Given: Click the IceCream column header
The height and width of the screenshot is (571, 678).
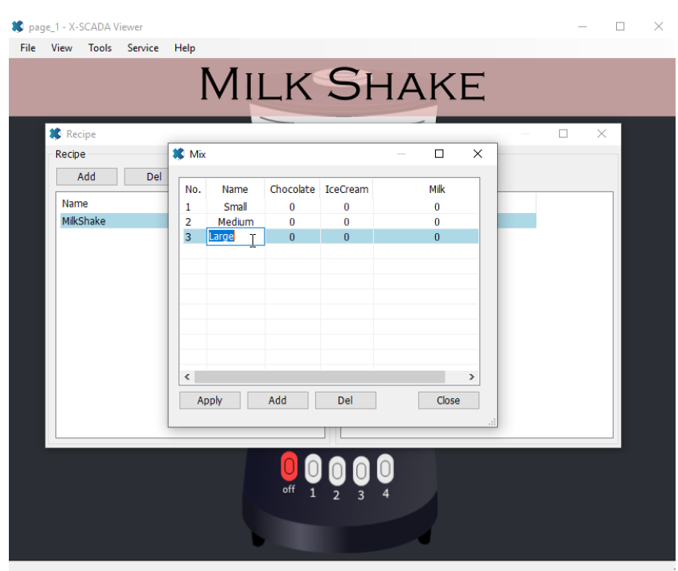Looking at the screenshot, I should pyautogui.click(x=347, y=189).
